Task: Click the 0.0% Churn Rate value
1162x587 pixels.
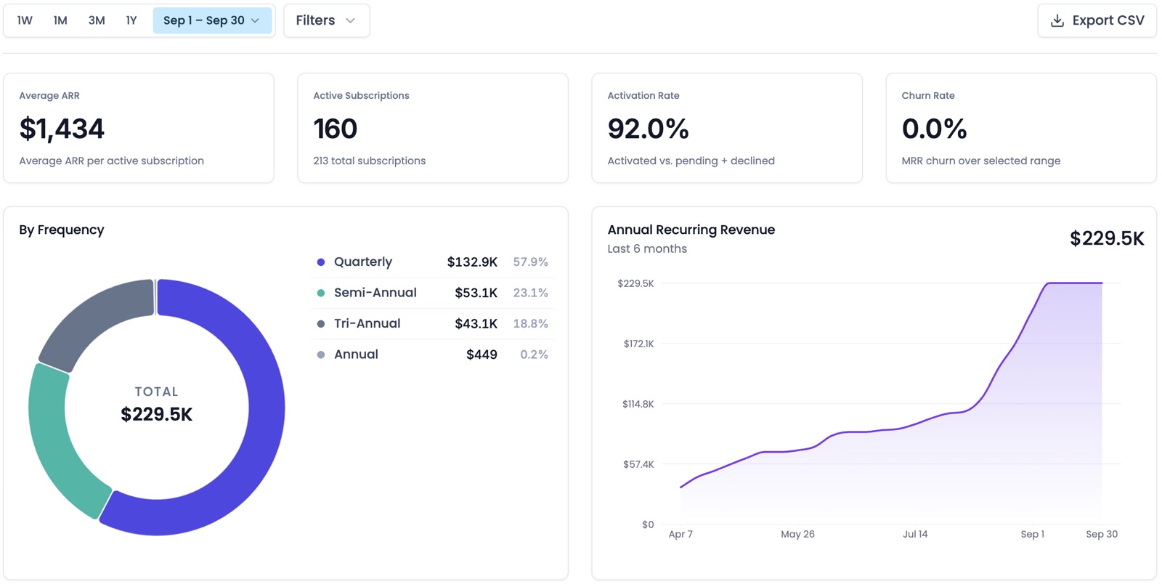Action: click(x=934, y=129)
